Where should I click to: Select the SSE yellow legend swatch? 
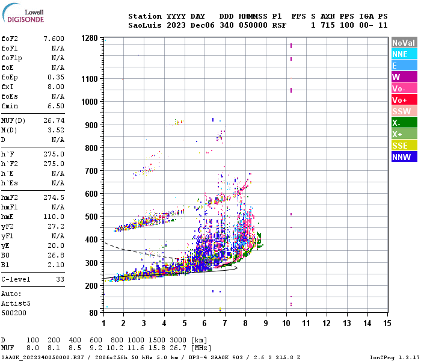(x=404, y=146)
